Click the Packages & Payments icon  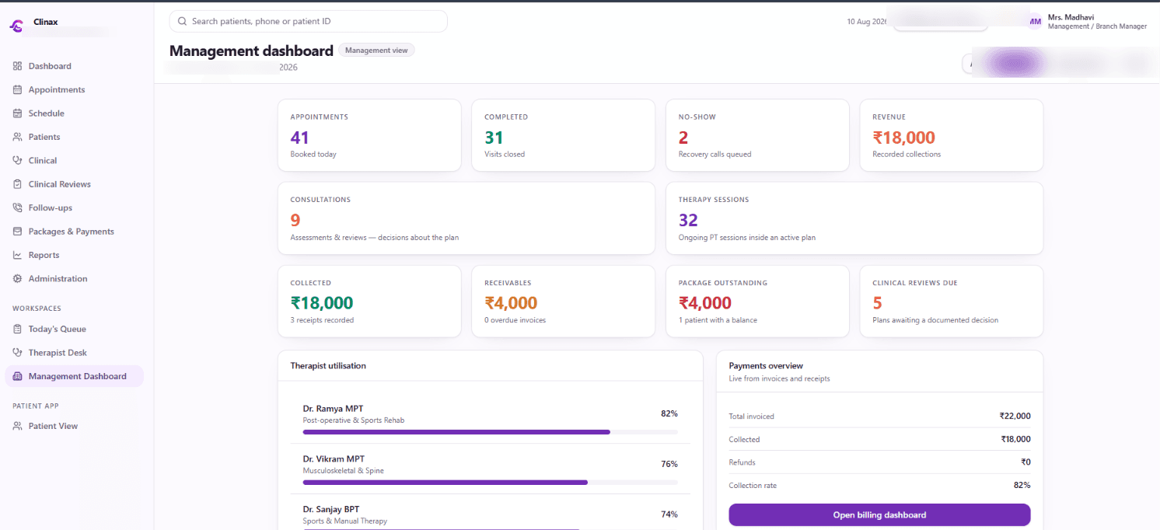click(x=17, y=232)
